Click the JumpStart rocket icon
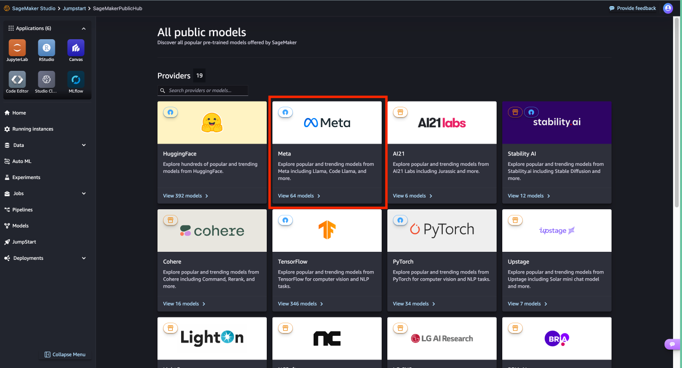 click(x=7, y=242)
